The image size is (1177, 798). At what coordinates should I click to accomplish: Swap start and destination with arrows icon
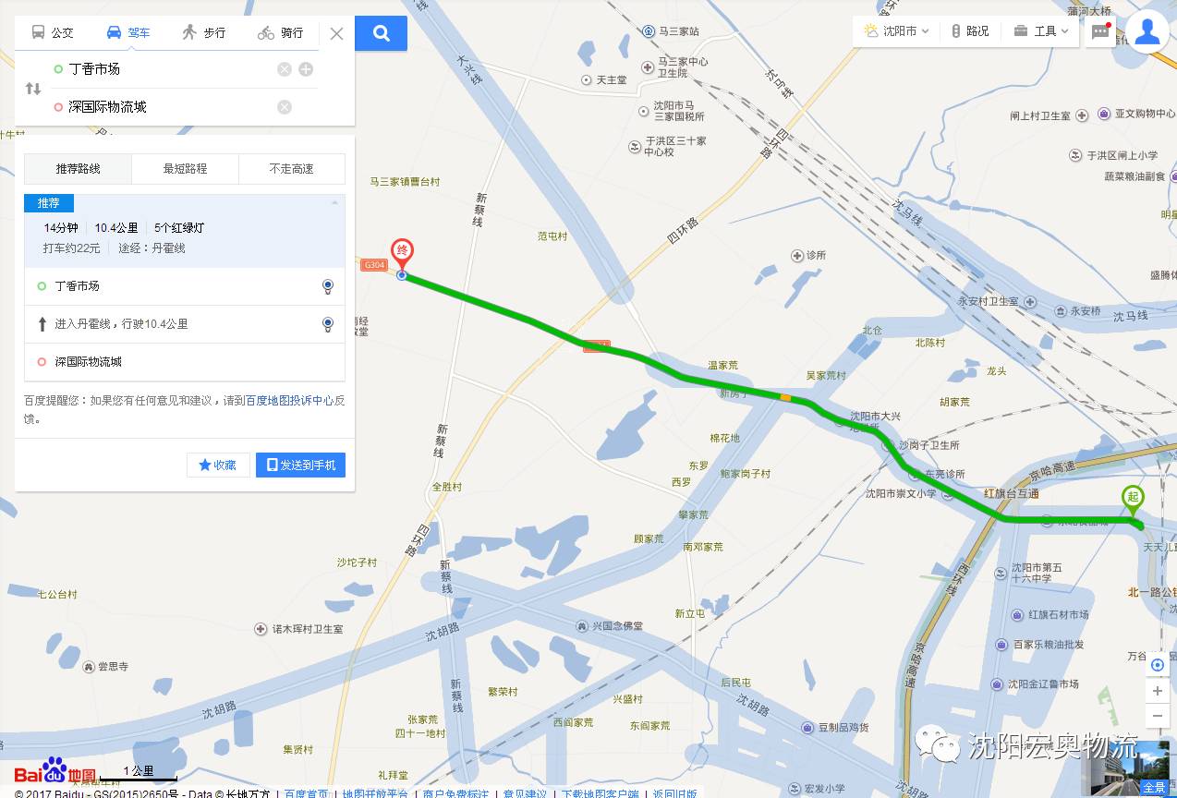click(33, 89)
